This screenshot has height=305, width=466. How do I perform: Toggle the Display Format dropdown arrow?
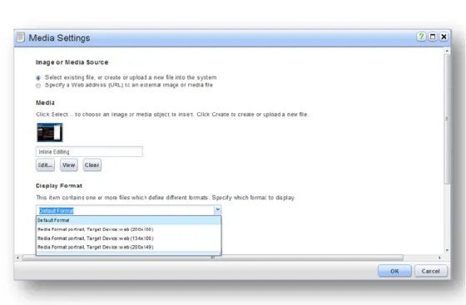click(x=217, y=210)
